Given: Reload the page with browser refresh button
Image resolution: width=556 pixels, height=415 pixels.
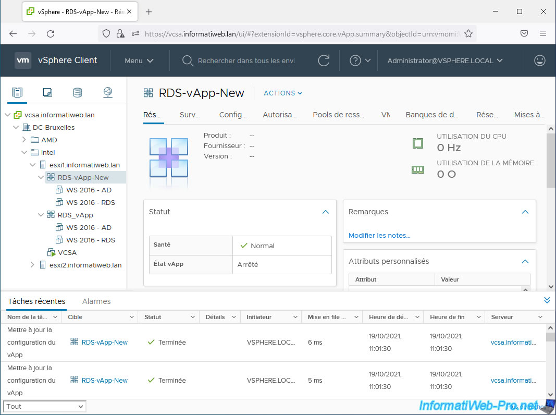Looking at the screenshot, I should pos(51,34).
